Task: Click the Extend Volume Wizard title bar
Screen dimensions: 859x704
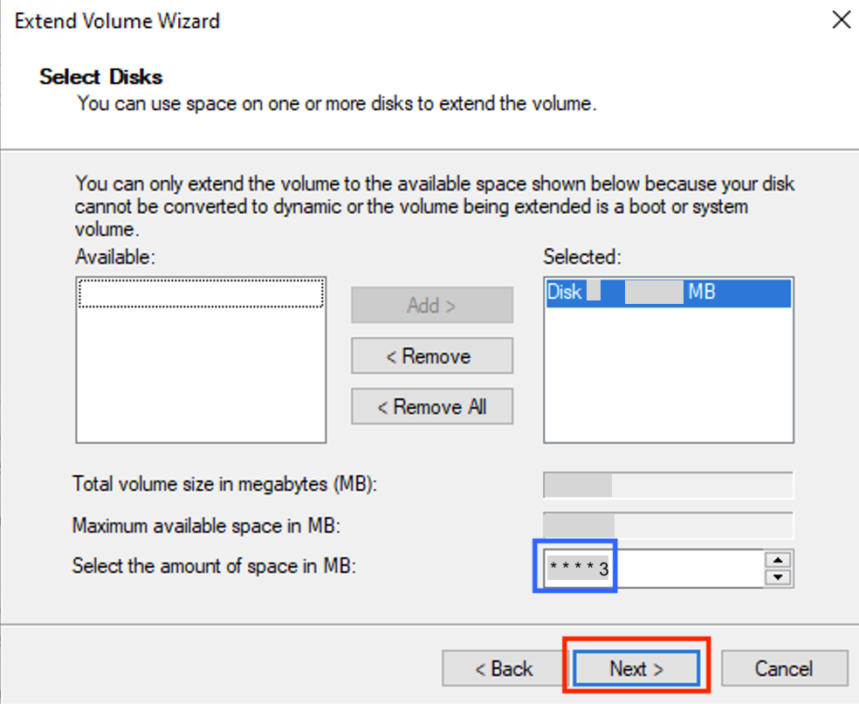Action: point(349,21)
